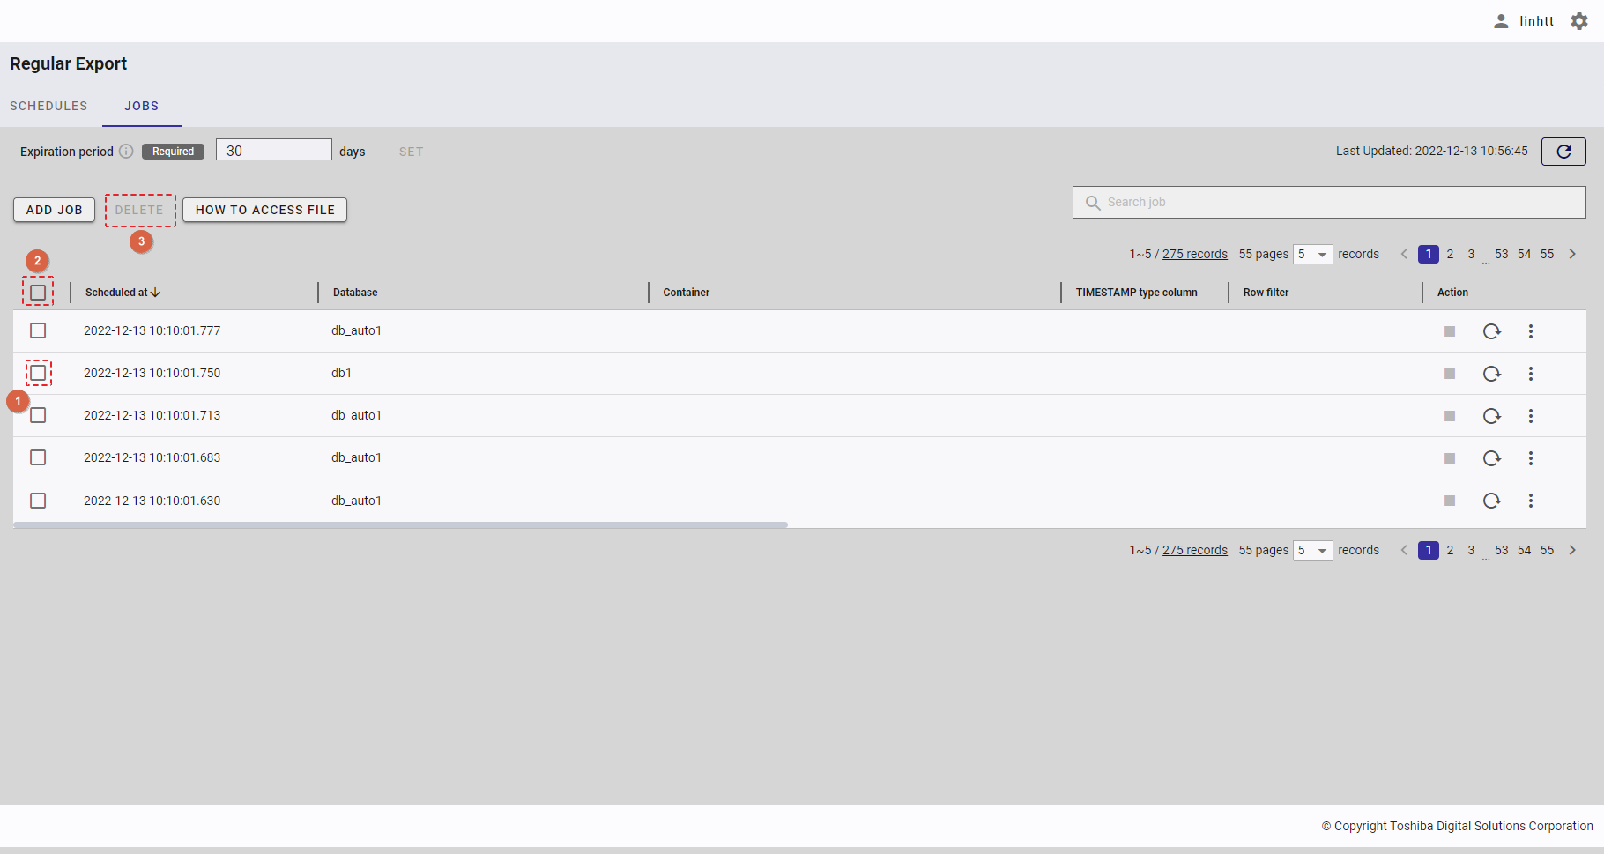
Task: Rerun the db1 job at 10:10:01.750
Action: [1491, 374]
